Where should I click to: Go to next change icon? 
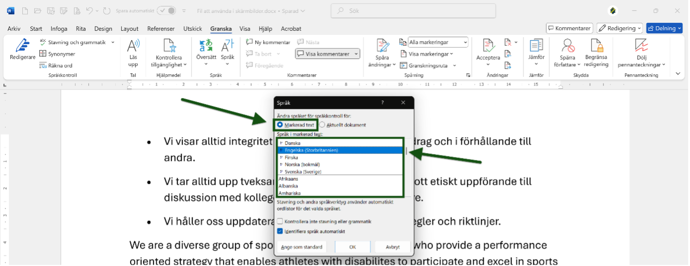point(508,65)
